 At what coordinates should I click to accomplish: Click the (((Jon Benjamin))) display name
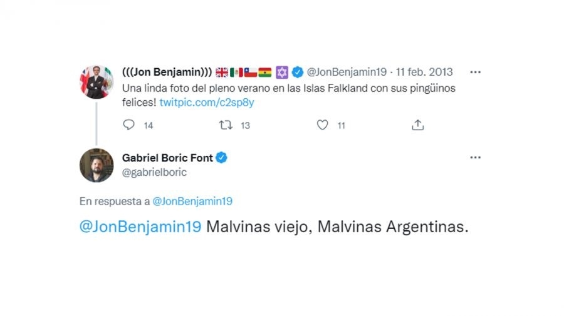(166, 72)
